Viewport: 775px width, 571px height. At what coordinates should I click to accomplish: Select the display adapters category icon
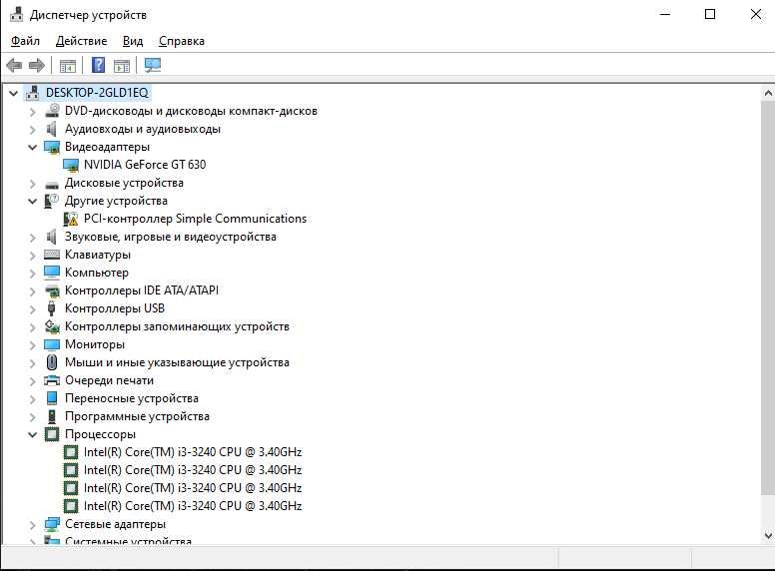[x=52, y=147]
